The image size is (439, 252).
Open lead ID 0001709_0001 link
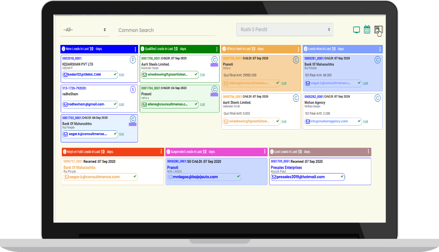tap(280, 161)
